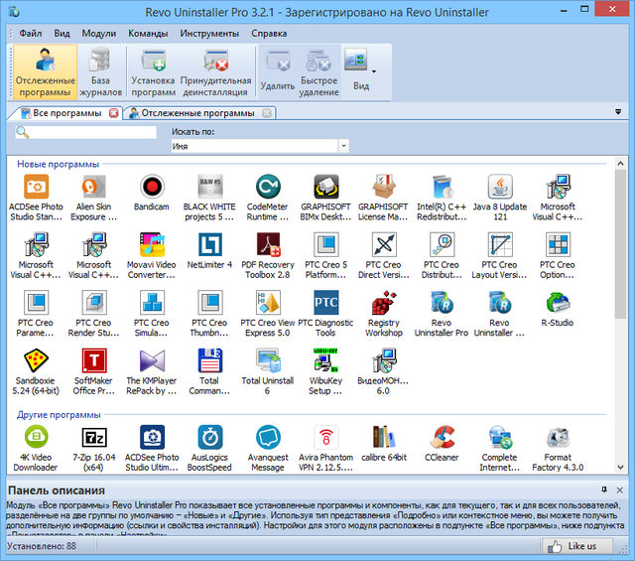Close the Все программы tab

(x=114, y=113)
